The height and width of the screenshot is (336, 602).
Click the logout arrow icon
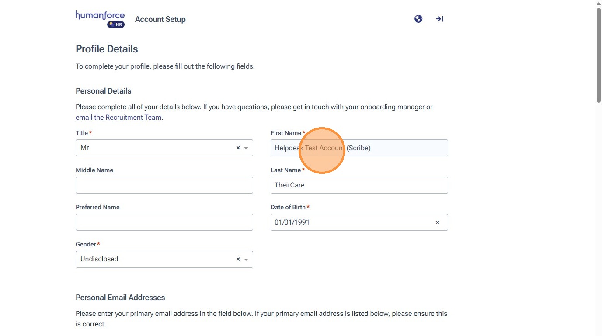pyautogui.click(x=439, y=19)
